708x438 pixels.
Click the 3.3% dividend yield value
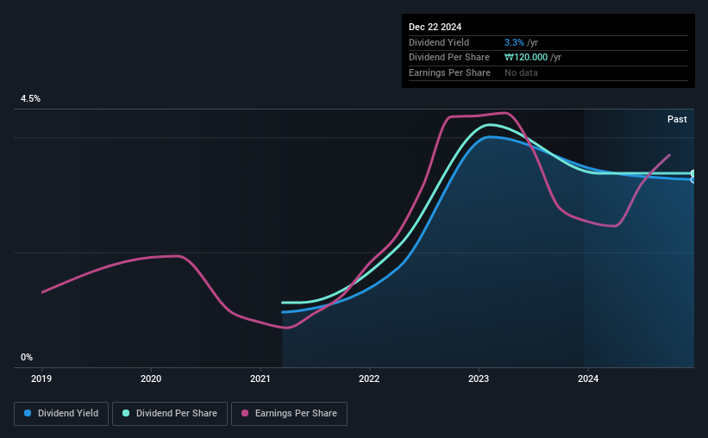514,42
